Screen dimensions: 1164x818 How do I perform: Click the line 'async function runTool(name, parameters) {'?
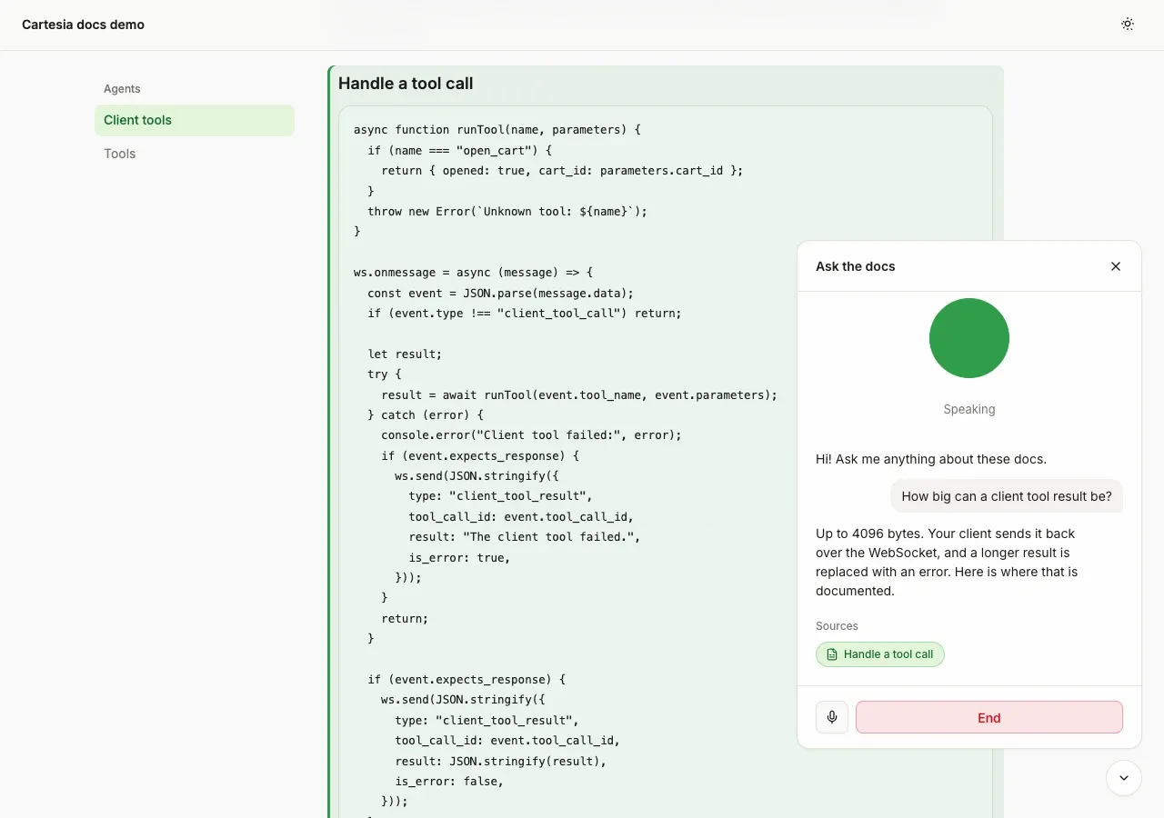(x=497, y=130)
